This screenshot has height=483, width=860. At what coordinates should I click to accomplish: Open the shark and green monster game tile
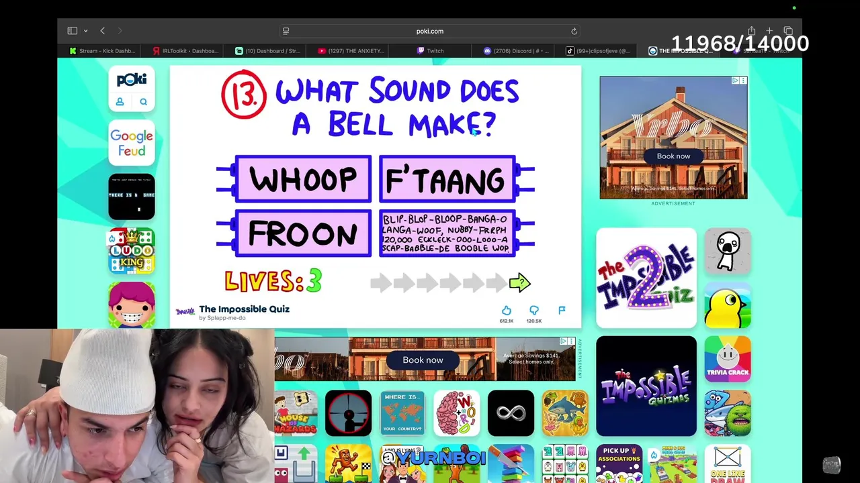point(728,413)
